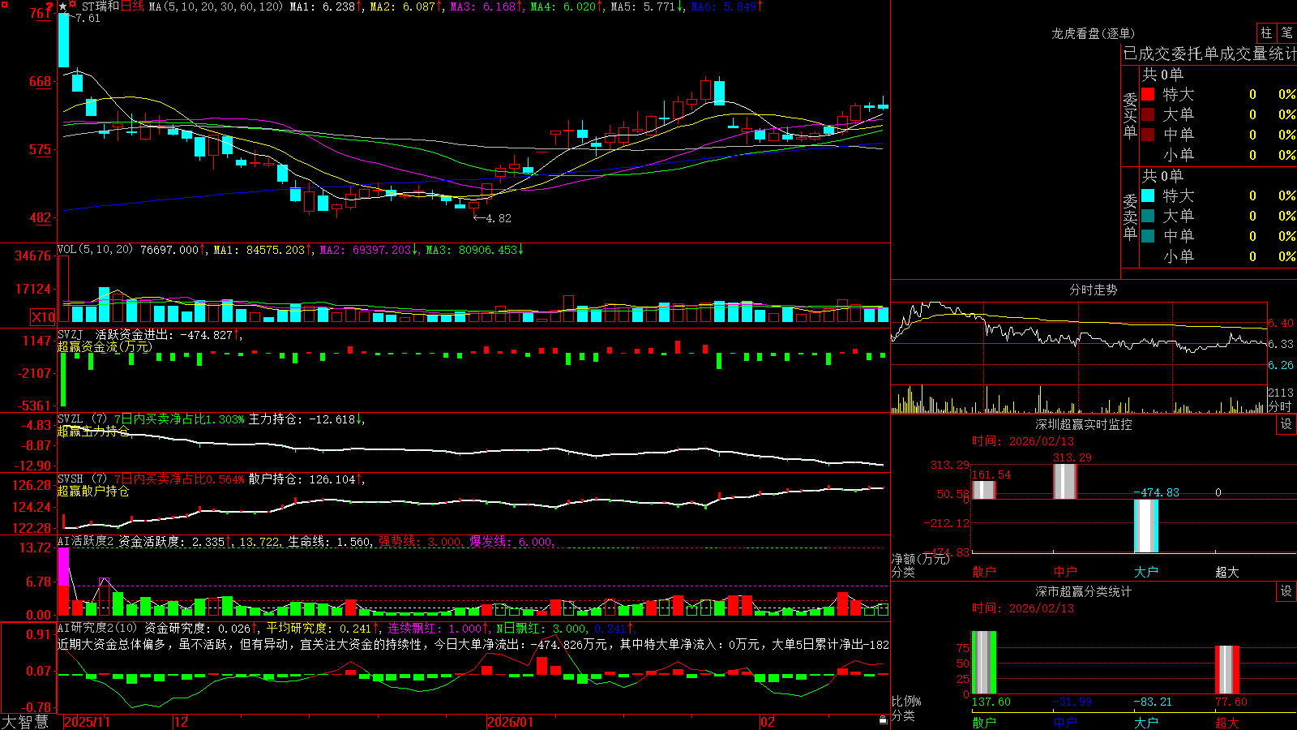Click the 生命线: 1.560 label
Viewport: 1297px width, 730px height.
point(329,542)
